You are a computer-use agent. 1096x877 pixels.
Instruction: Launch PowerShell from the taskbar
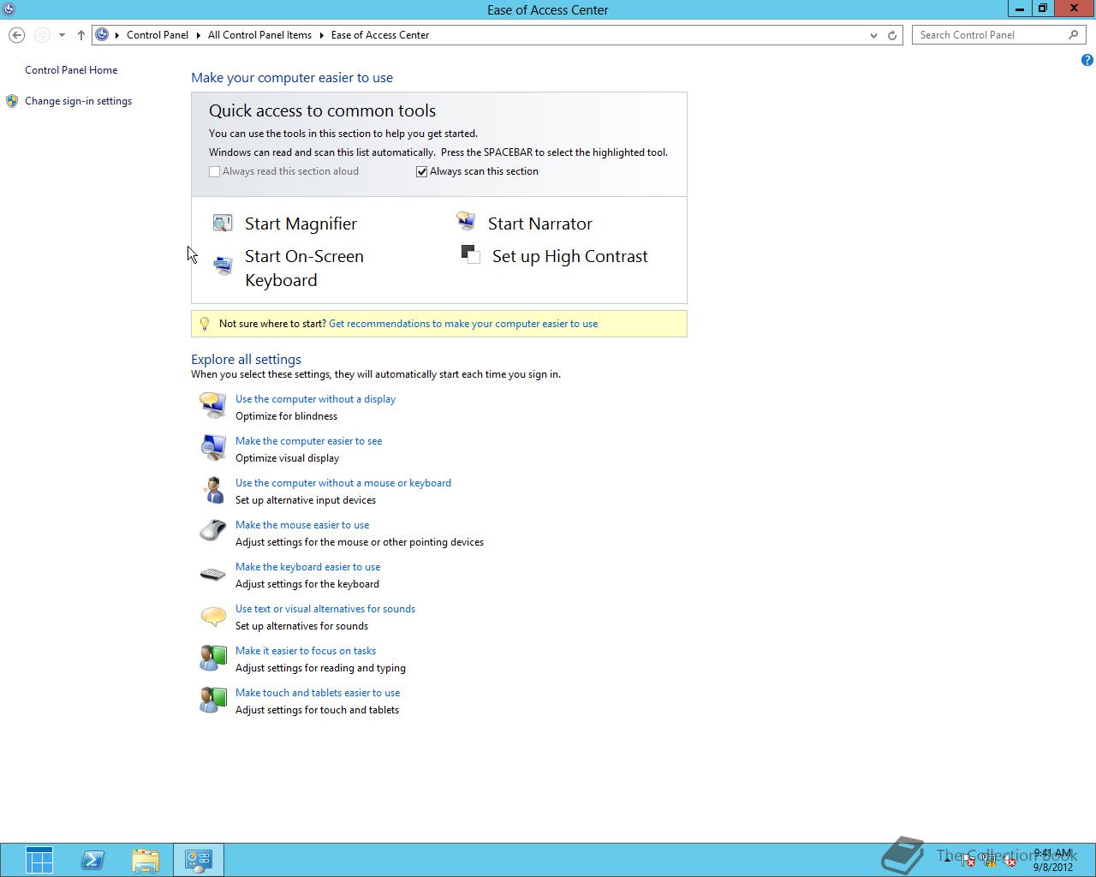tap(92, 860)
